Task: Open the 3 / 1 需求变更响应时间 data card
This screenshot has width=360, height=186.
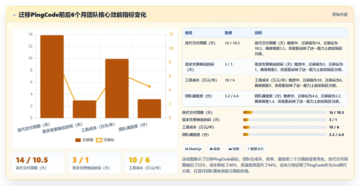Action: tap(95, 163)
